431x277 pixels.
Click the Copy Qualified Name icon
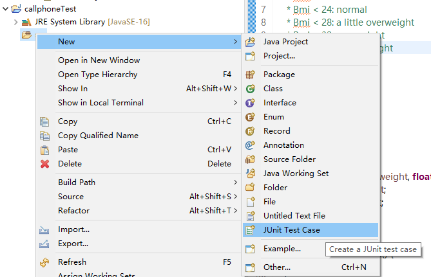point(44,136)
